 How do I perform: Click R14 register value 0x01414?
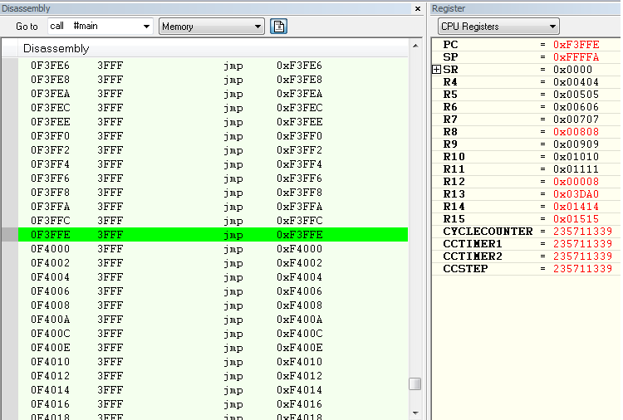click(576, 207)
